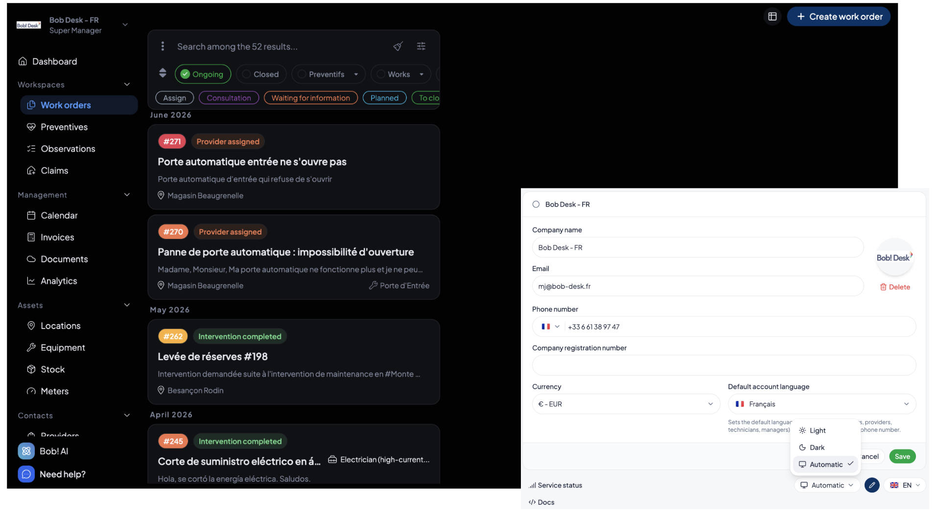Choose Automatic theme in the popup menu
Viewport: 938px width, 517px height.
click(x=825, y=465)
